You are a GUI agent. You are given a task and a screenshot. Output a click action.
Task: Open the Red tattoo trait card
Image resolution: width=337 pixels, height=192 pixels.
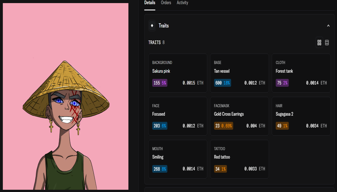(x=240, y=159)
